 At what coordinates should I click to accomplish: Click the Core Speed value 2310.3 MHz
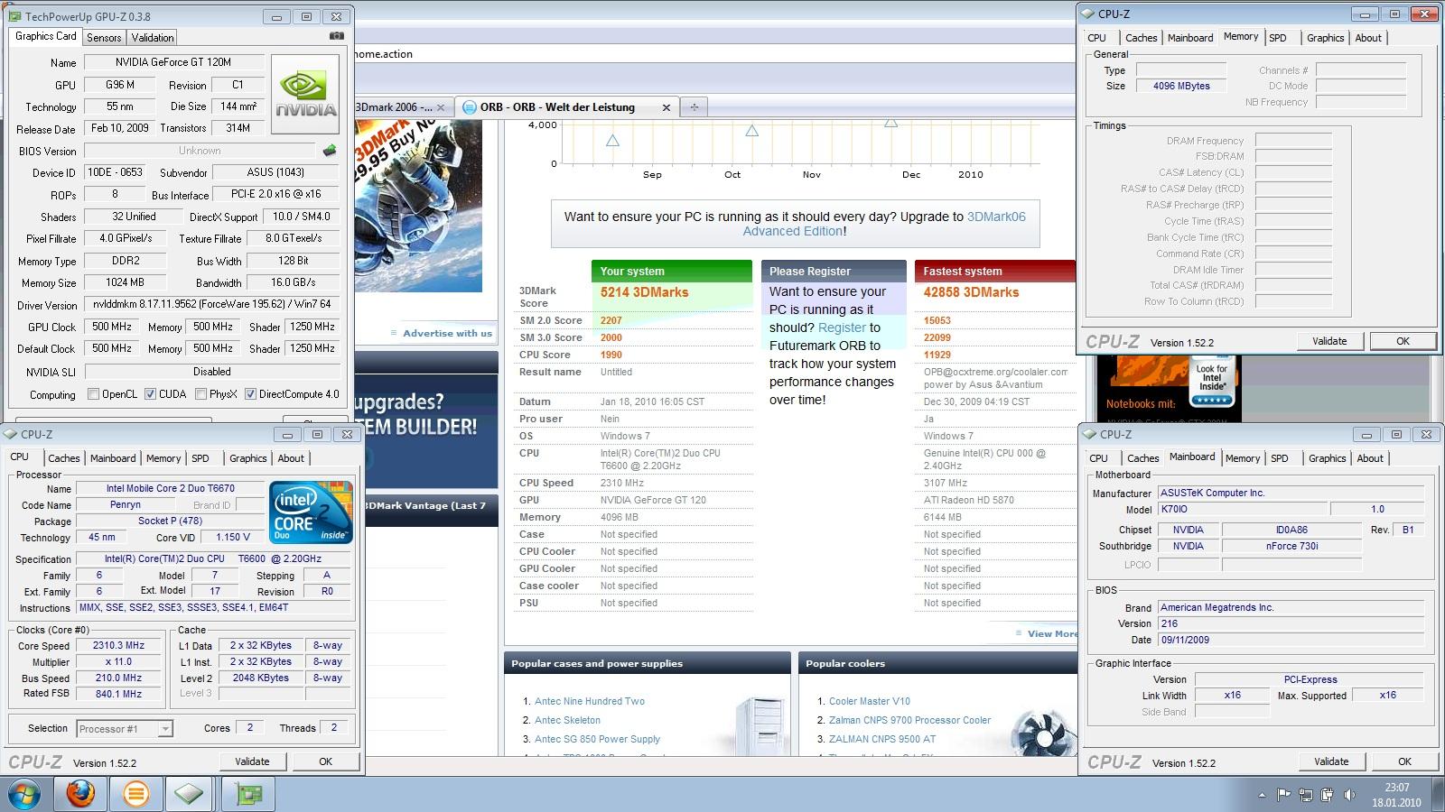(x=119, y=646)
